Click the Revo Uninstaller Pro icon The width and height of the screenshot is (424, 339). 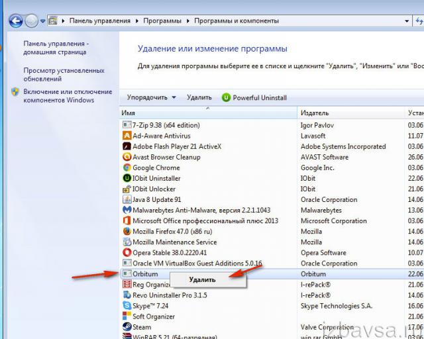point(127,295)
